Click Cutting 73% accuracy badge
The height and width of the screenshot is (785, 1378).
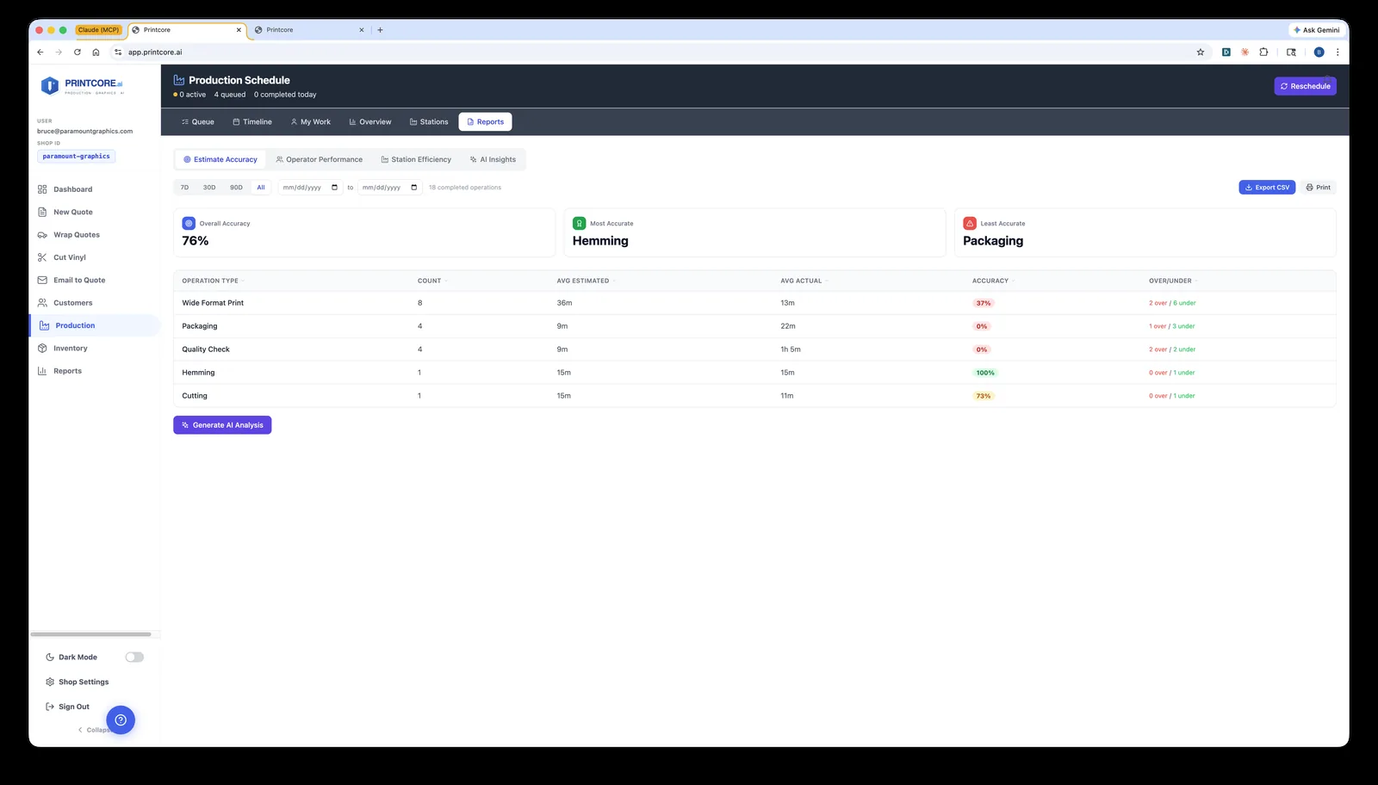[x=984, y=396]
